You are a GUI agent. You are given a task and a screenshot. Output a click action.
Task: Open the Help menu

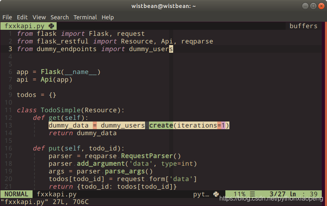click(x=108, y=17)
